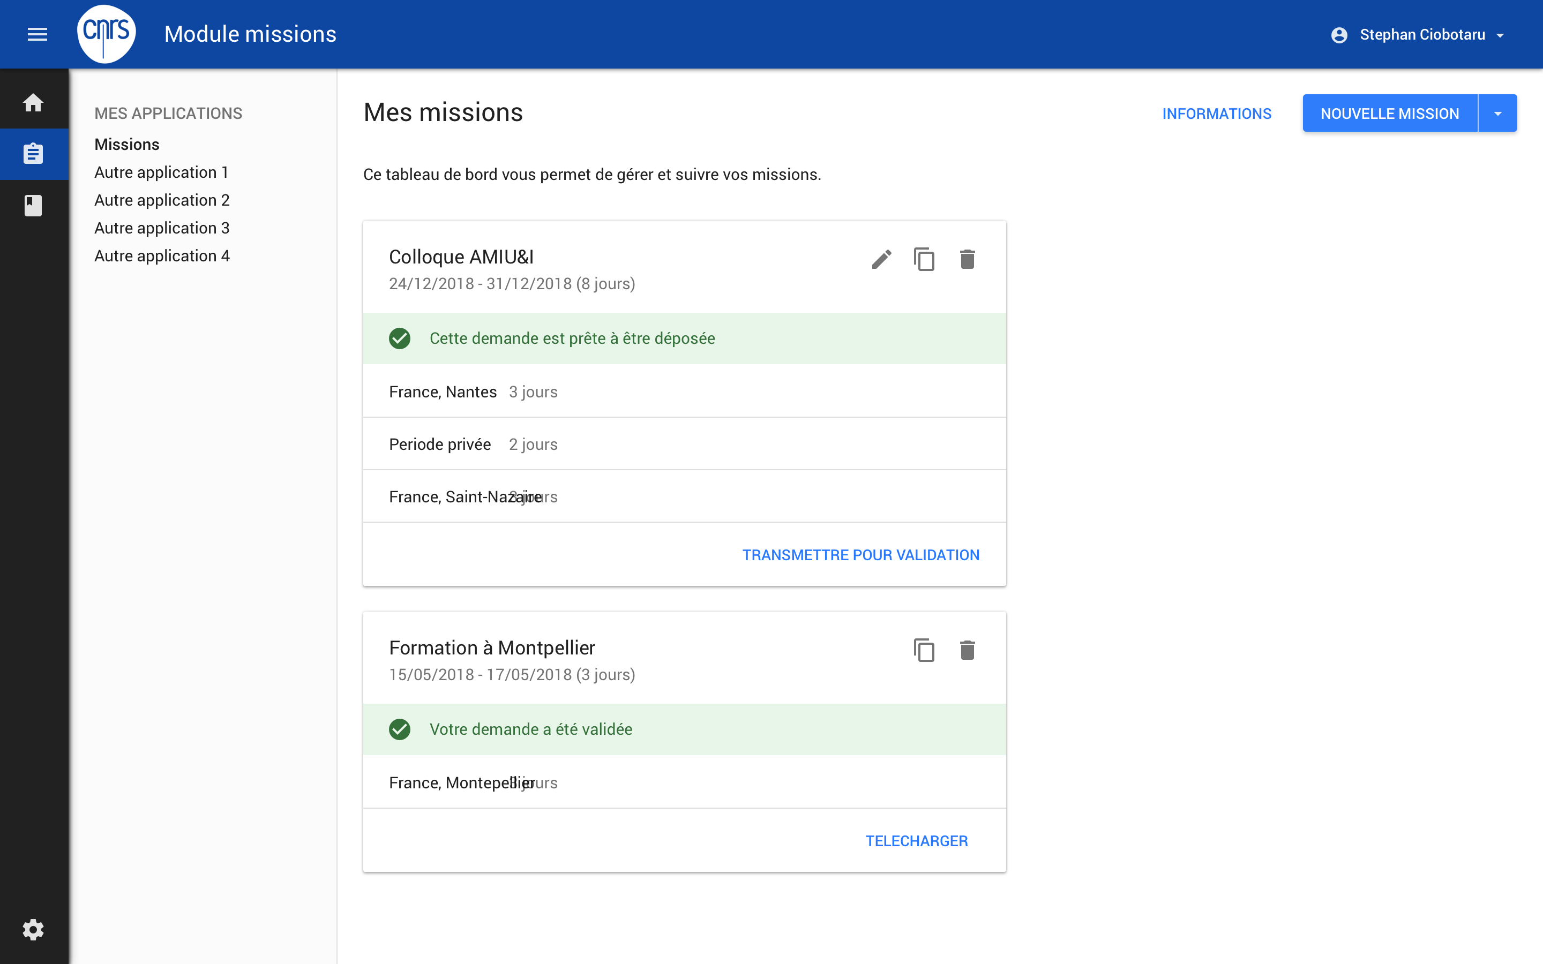Create a new mission with NOUVELLE MISSION

pos(1389,113)
